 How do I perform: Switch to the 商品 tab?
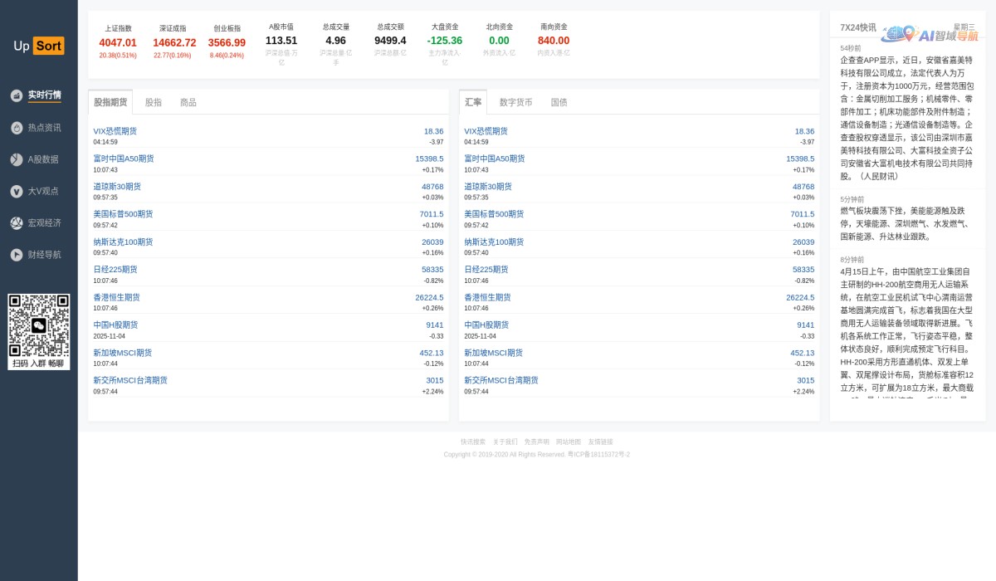188,103
